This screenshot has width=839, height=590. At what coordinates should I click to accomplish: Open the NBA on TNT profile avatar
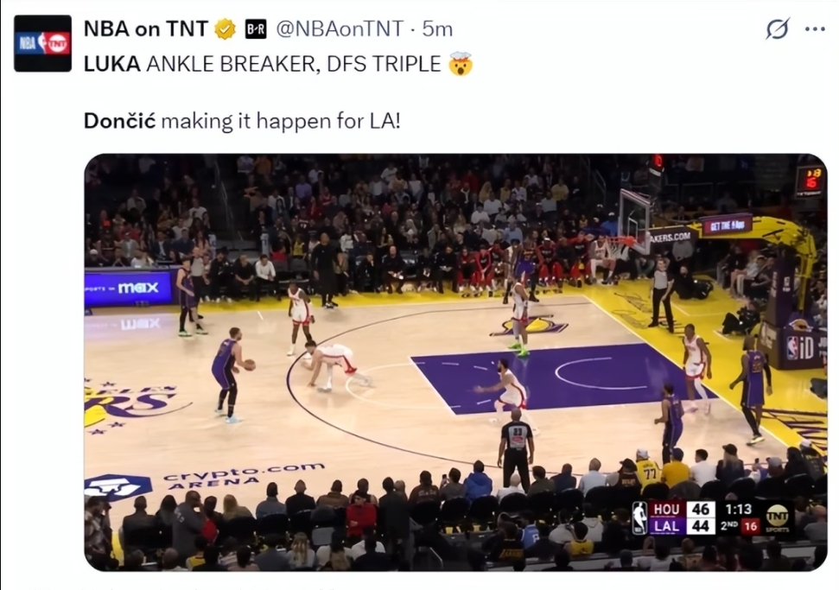pyautogui.click(x=43, y=43)
